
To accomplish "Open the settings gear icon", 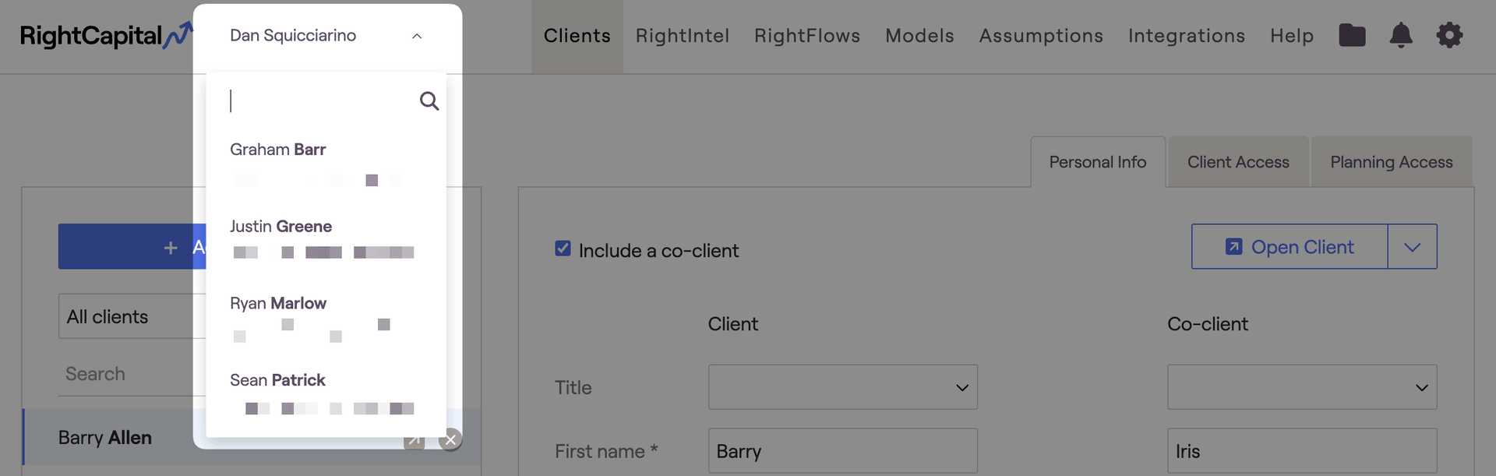I will pyautogui.click(x=1449, y=35).
